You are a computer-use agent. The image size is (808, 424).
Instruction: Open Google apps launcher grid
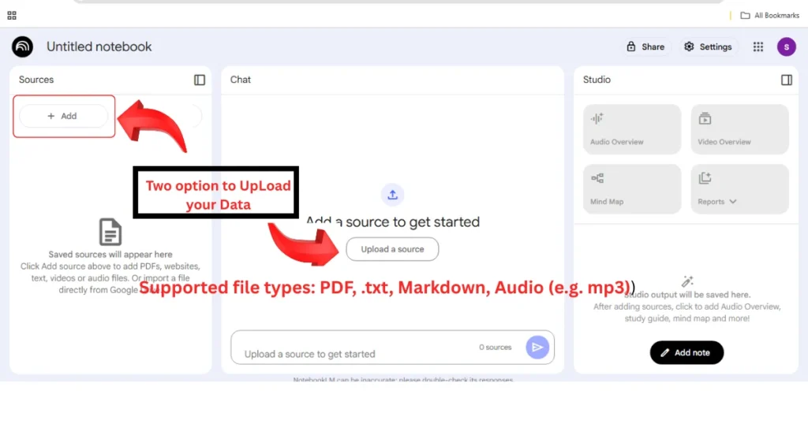[758, 46]
